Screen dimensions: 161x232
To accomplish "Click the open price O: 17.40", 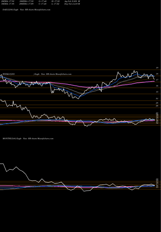I will tap(43, 1).
